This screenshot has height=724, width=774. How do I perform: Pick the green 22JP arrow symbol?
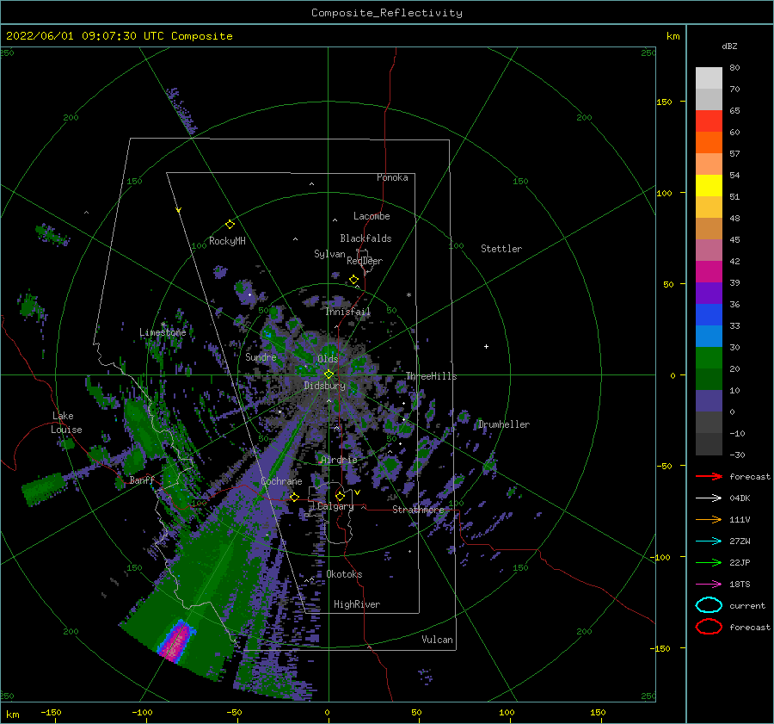click(709, 562)
